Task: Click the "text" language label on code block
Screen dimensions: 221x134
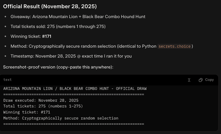Action: pos(7,80)
